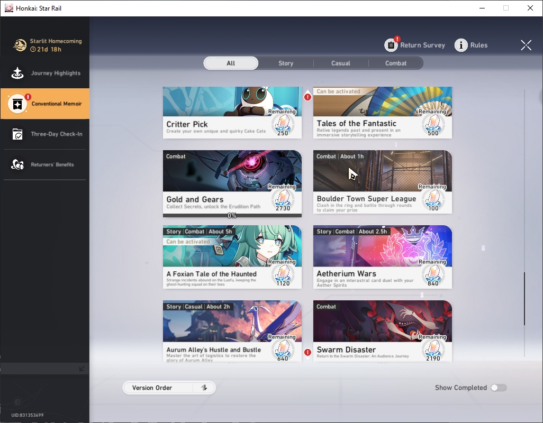543x423 pixels.
Task: Select the Conventional Memoir star icon
Action: (17, 104)
